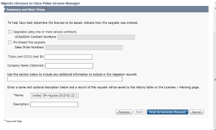Click the Sales Order Numbers field
The height and width of the screenshot is (130, 216).
tap(84, 47)
